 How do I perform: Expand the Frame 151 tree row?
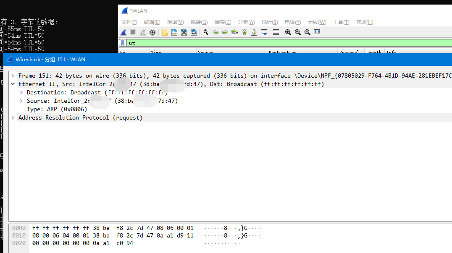13,76
